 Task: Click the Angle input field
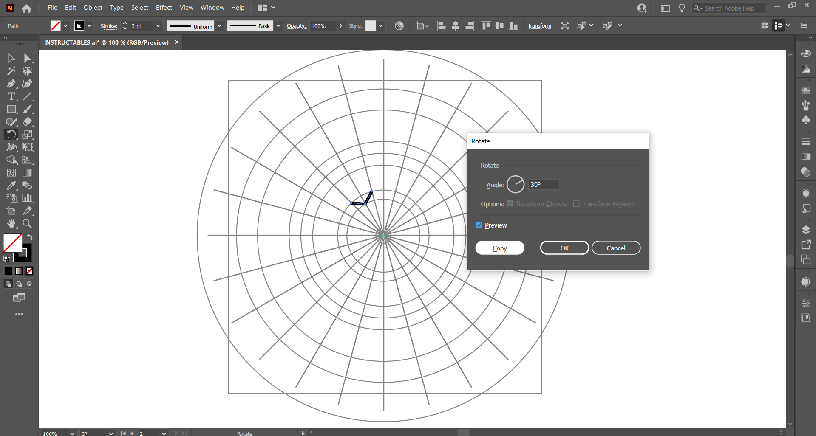coord(543,185)
